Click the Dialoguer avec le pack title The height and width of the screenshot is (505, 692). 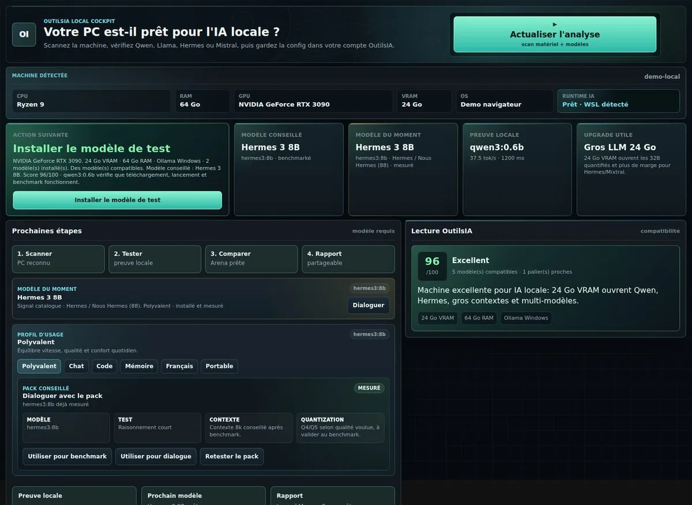[62, 396]
